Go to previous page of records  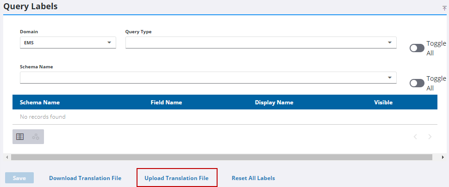pos(415,137)
